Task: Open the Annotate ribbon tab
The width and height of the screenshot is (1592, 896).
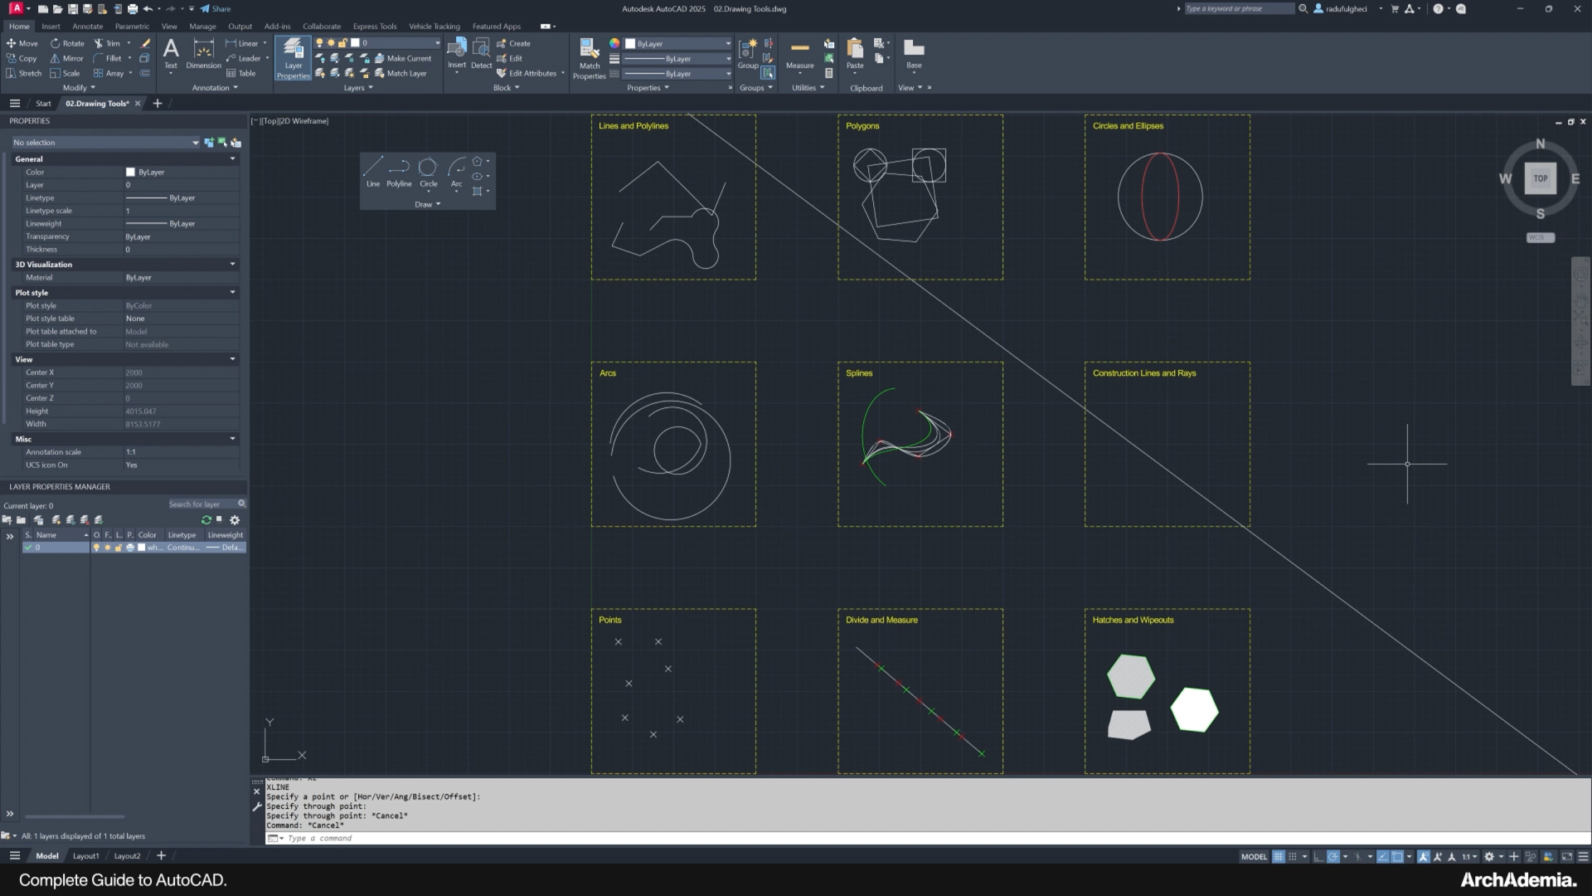Action: (x=87, y=26)
